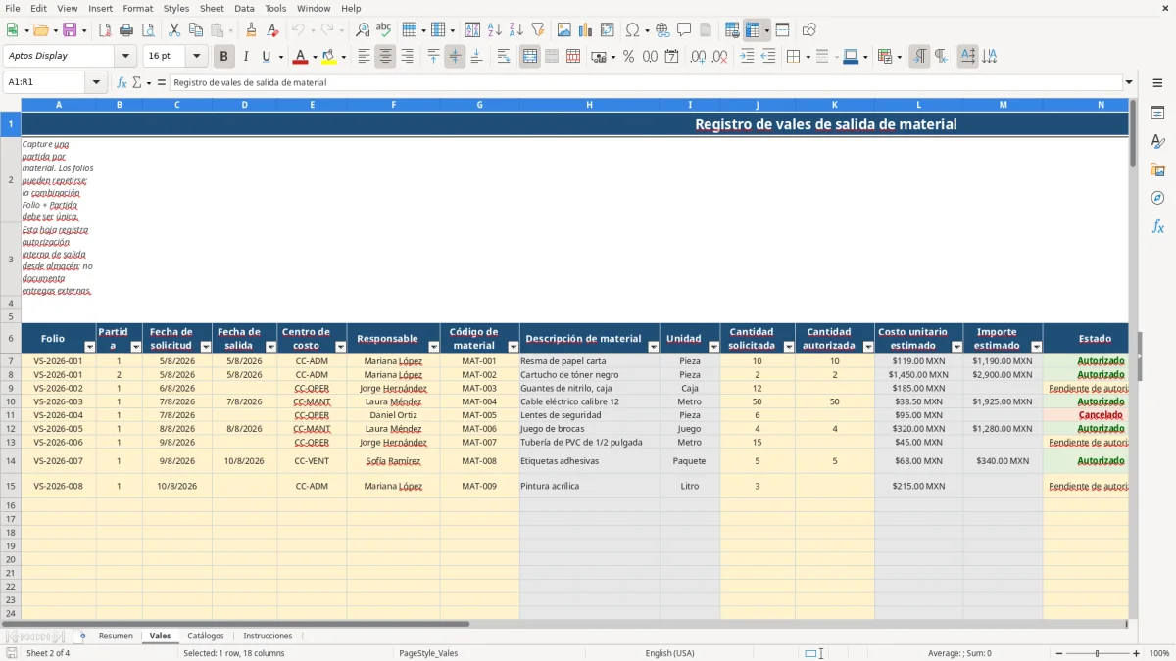Click the formula input line
This screenshot has height=661, width=1176.
[x=646, y=82]
